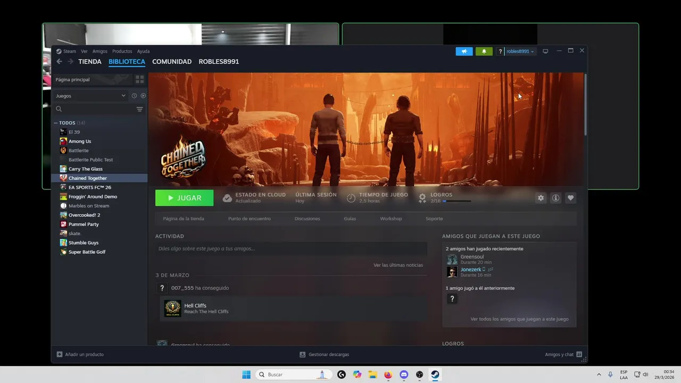This screenshot has height=383, width=681.
Task: Add Chained Together to favorites heart
Action: pos(570,198)
